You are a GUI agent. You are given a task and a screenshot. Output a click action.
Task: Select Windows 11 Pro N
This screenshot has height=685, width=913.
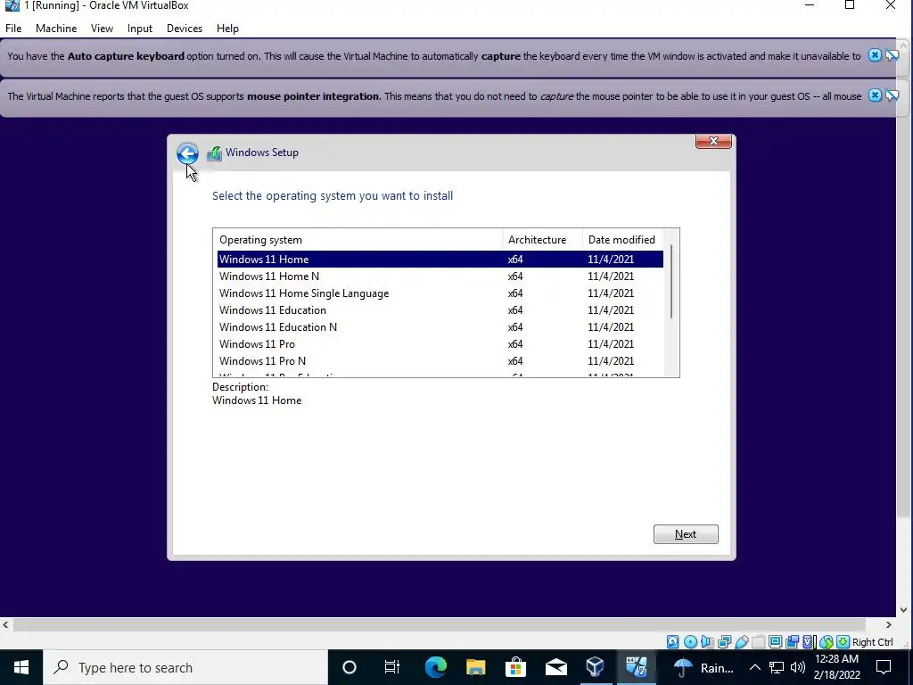point(440,360)
